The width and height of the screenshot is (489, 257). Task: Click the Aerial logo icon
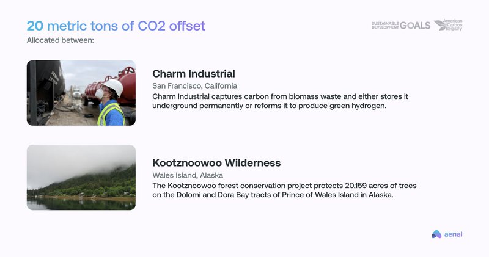tap(436, 234)
